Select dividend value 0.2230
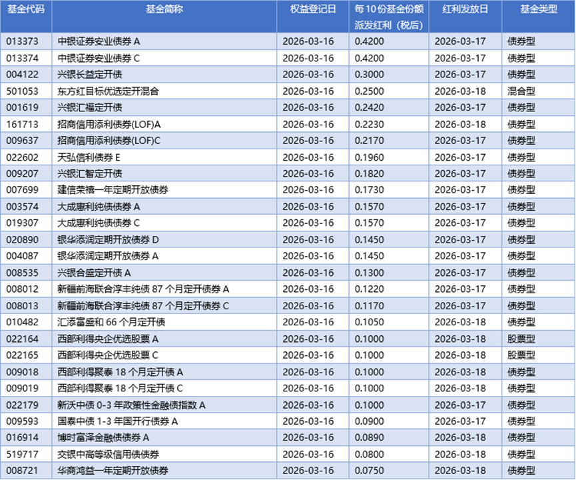Screen dimensions: 576x480 pyautogui.click(x=369, y=124)
